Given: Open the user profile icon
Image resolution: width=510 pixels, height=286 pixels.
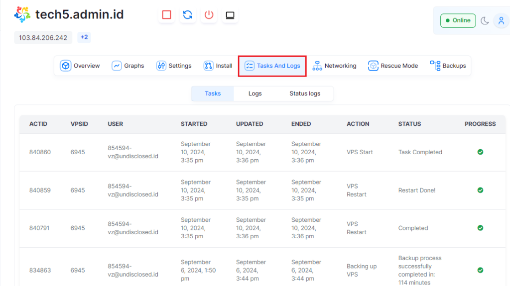Looking at the screenshot, I should (x=501, y=20).
